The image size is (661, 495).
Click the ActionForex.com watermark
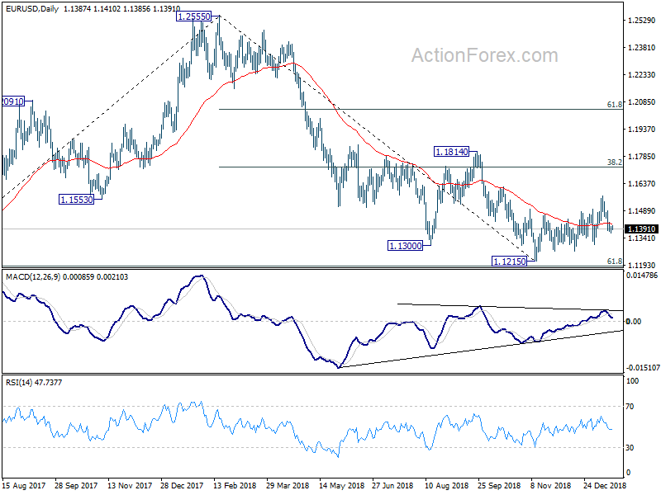coord(485,55)
